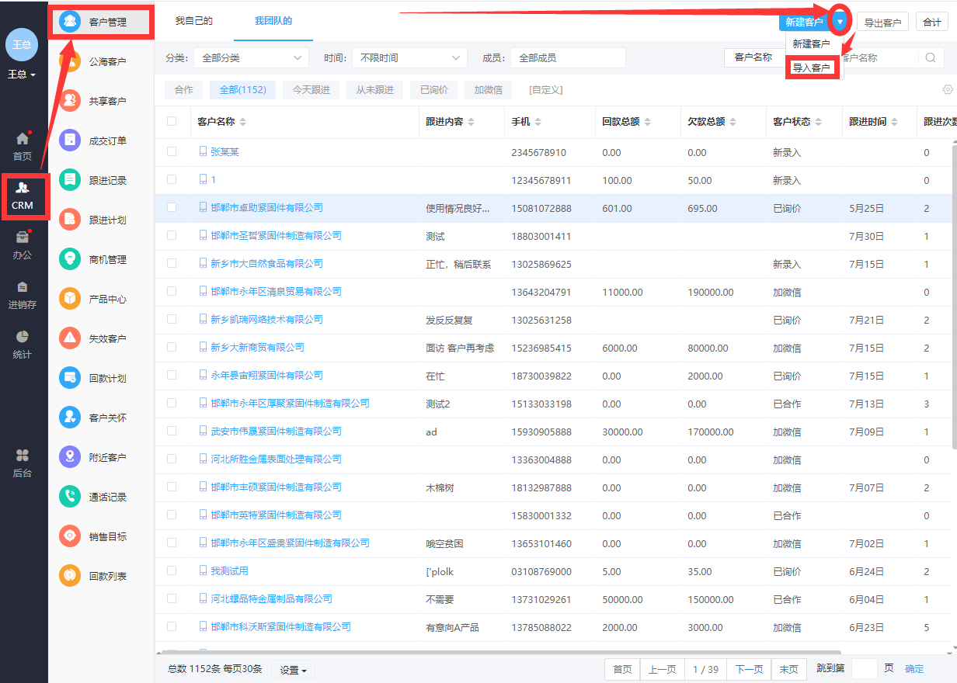Open the 办公 office icon
Viewport: 957px width, 683px height.
click(x=23, y=237)
